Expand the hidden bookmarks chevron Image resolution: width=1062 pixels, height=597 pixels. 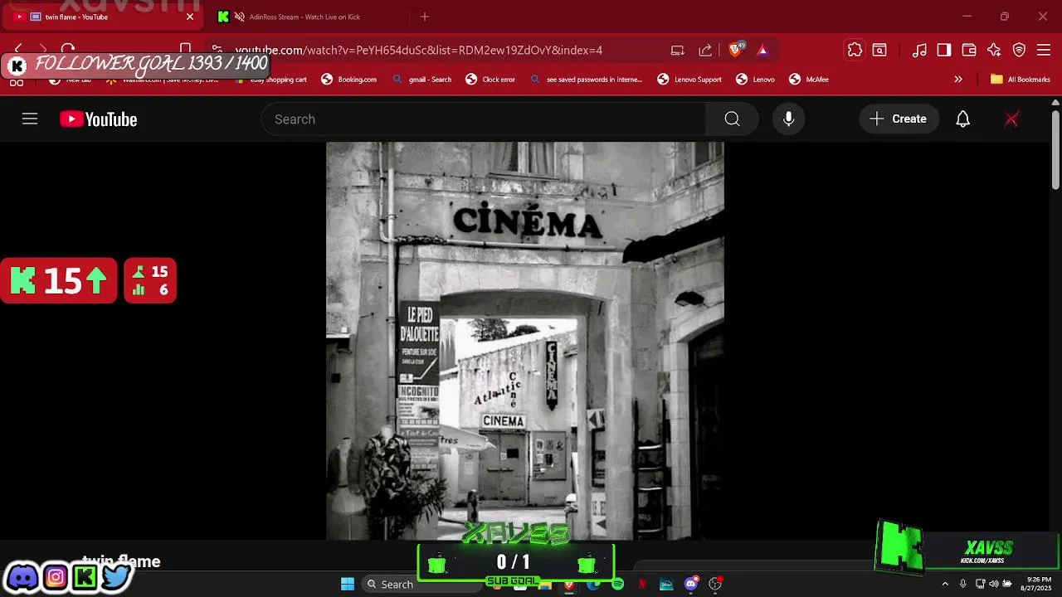pos(958,80)
